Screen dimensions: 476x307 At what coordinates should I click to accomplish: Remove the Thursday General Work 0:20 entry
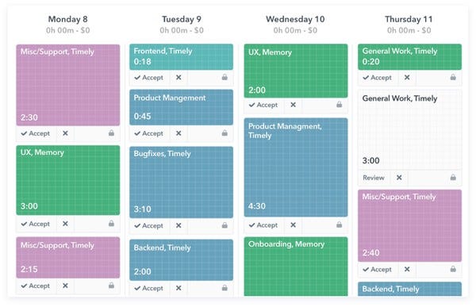coord(407,77)
